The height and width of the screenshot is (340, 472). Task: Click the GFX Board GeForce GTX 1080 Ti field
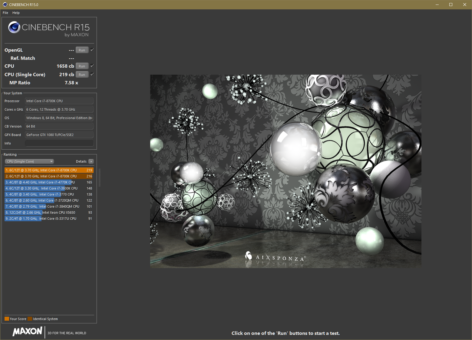(59, 135)
